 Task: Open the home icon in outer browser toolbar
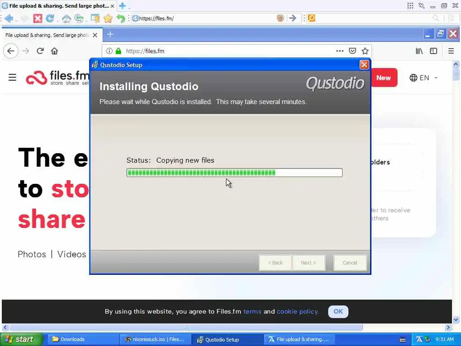(x=67, y=18)
